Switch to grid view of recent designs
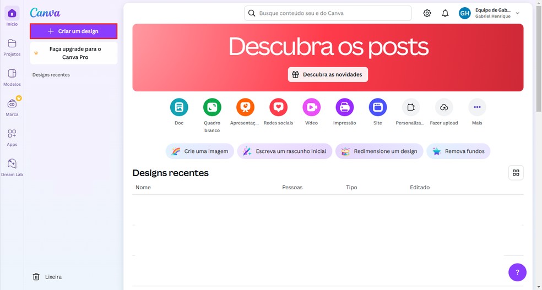The width and height of the screenshot is (542, 290). coord(516,173)
